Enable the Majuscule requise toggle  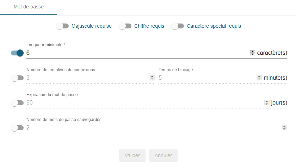[x=62, y=26]
